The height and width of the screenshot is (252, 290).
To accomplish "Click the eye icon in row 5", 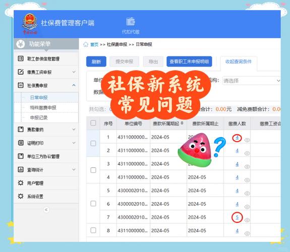I will coord(247,194).
